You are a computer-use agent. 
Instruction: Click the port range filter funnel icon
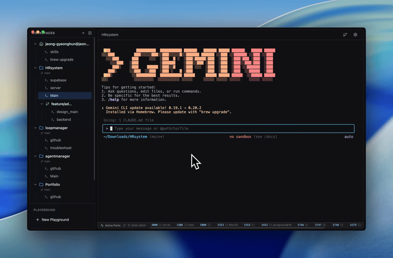(129, 225)
